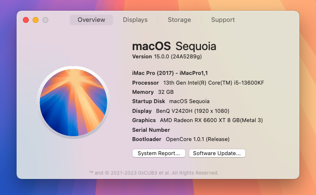Switch to the Overview tab

pyautogui.click(x=91, y=20)
